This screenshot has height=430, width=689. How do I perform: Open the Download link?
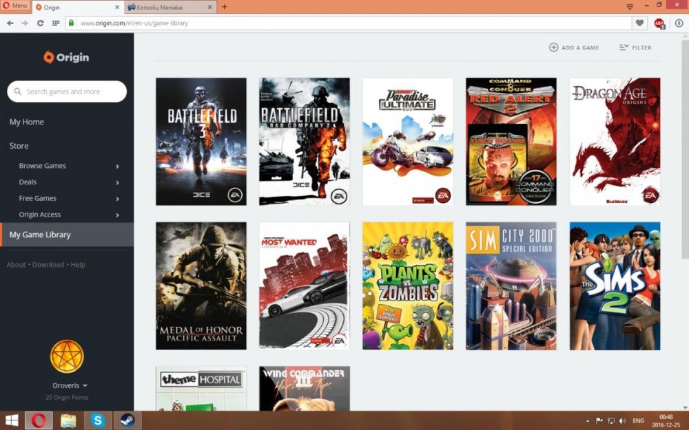(48, 265)
